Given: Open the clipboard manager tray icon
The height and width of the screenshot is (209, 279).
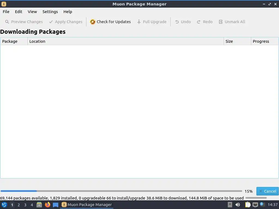Looking at the screenshot, I should [248, 205].
